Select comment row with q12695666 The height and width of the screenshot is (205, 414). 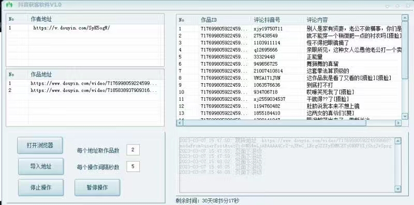(x=289, y=50)
